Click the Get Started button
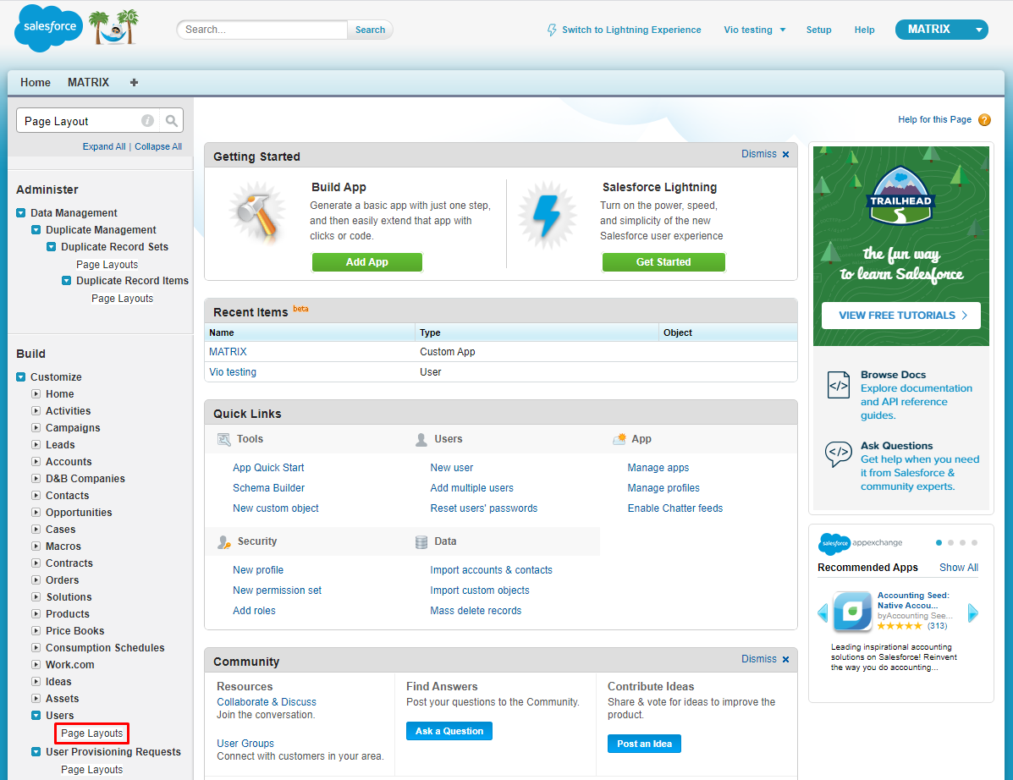The width and height of the screenshot is (1013, 780). [663, 262]
